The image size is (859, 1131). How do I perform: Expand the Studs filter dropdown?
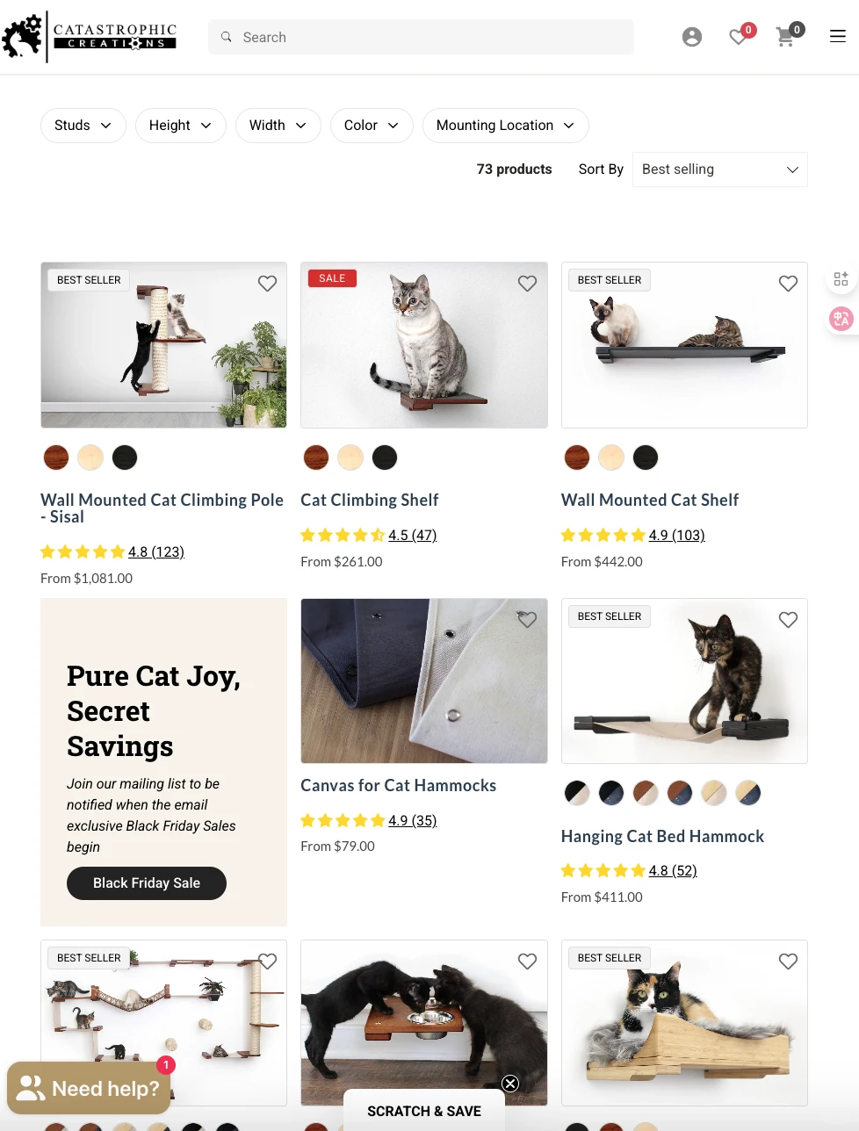[x=83, y=126]
